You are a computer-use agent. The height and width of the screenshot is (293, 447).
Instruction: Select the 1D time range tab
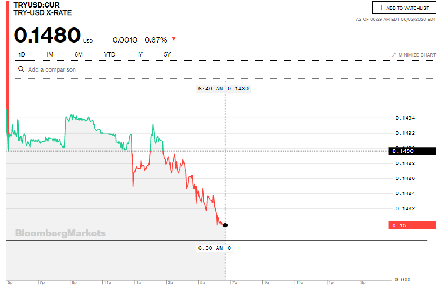pos(22,54)
